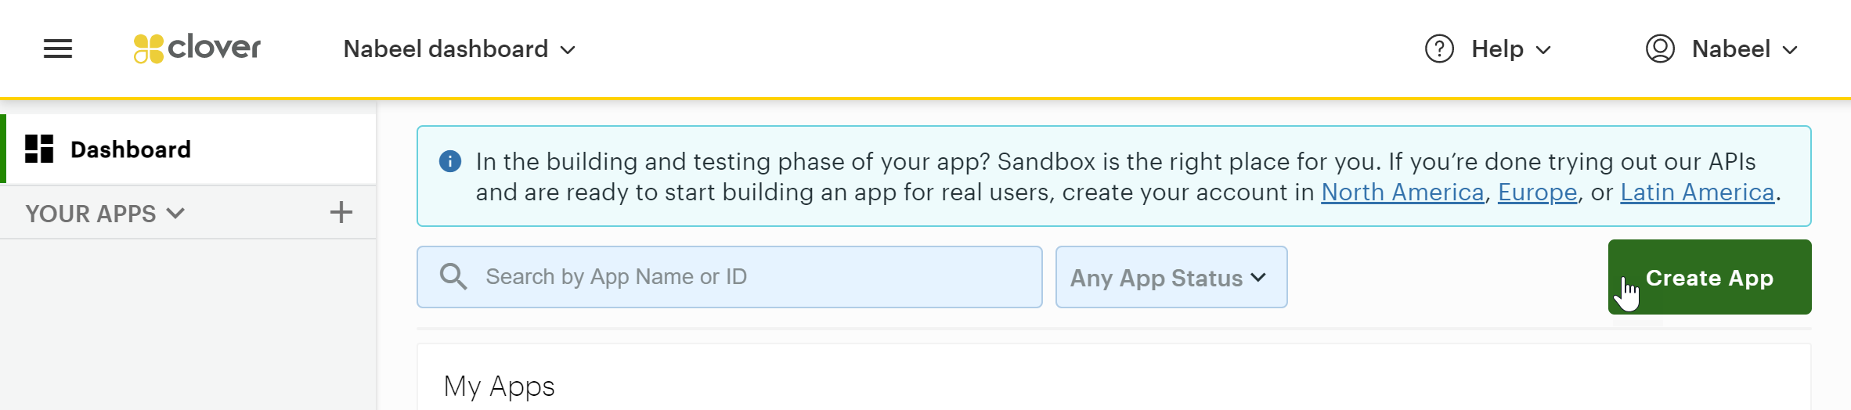The image size is (1851, 410).
Task: Focus the Search by App Name field
Action: coord(730,277)
